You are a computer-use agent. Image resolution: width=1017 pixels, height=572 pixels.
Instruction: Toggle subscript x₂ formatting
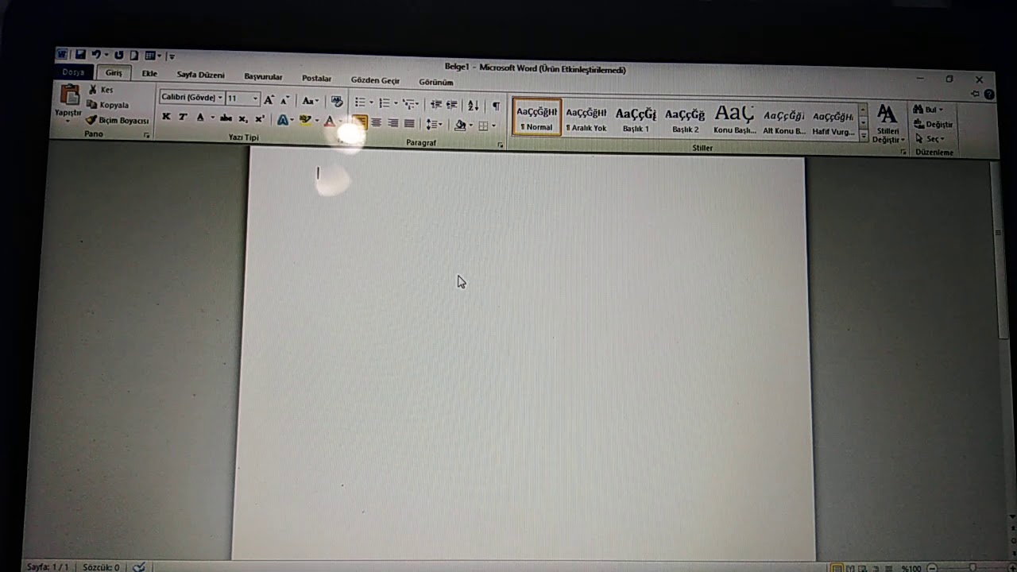243,119
